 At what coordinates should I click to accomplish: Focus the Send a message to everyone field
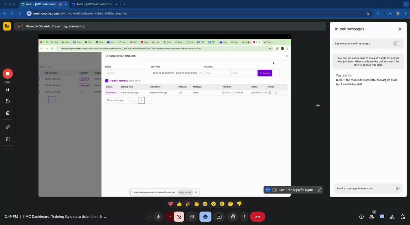click(x=363, y=188)
